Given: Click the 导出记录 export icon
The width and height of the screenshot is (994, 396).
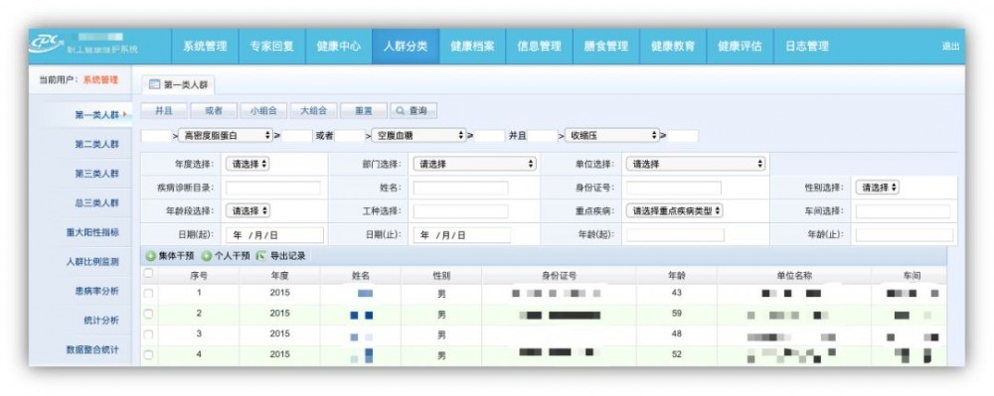Looking at the screenshot, I should click(260, 256).
